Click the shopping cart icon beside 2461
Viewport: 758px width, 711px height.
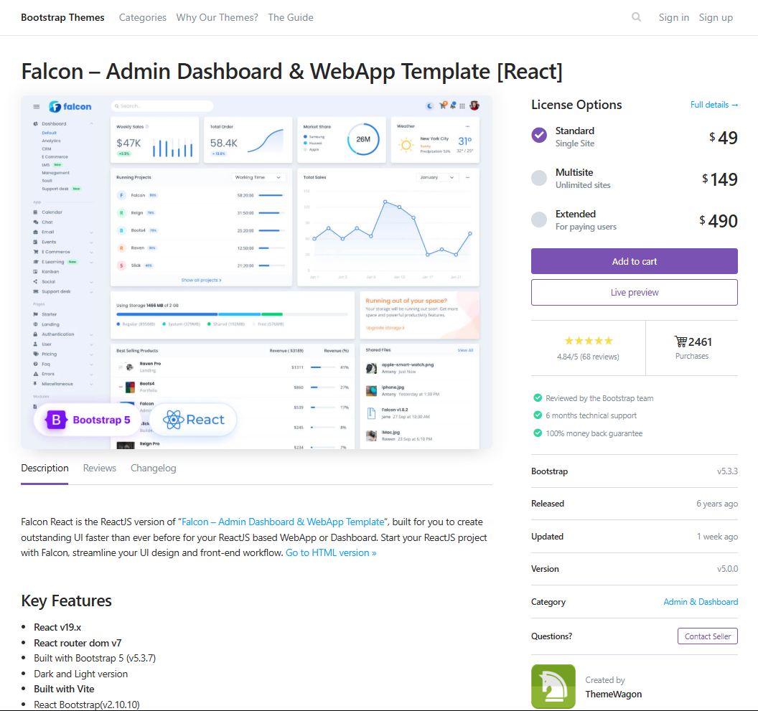click(x=680, y=342)
